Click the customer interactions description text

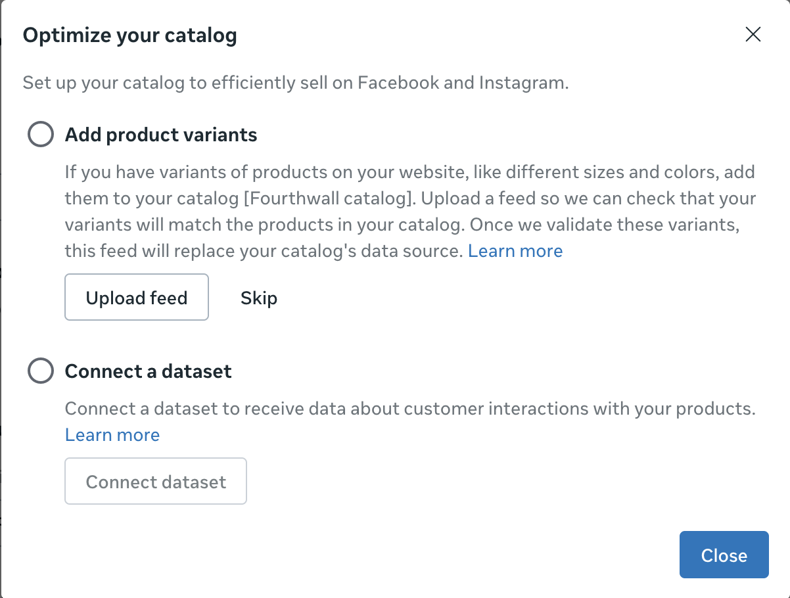[410, 409]
